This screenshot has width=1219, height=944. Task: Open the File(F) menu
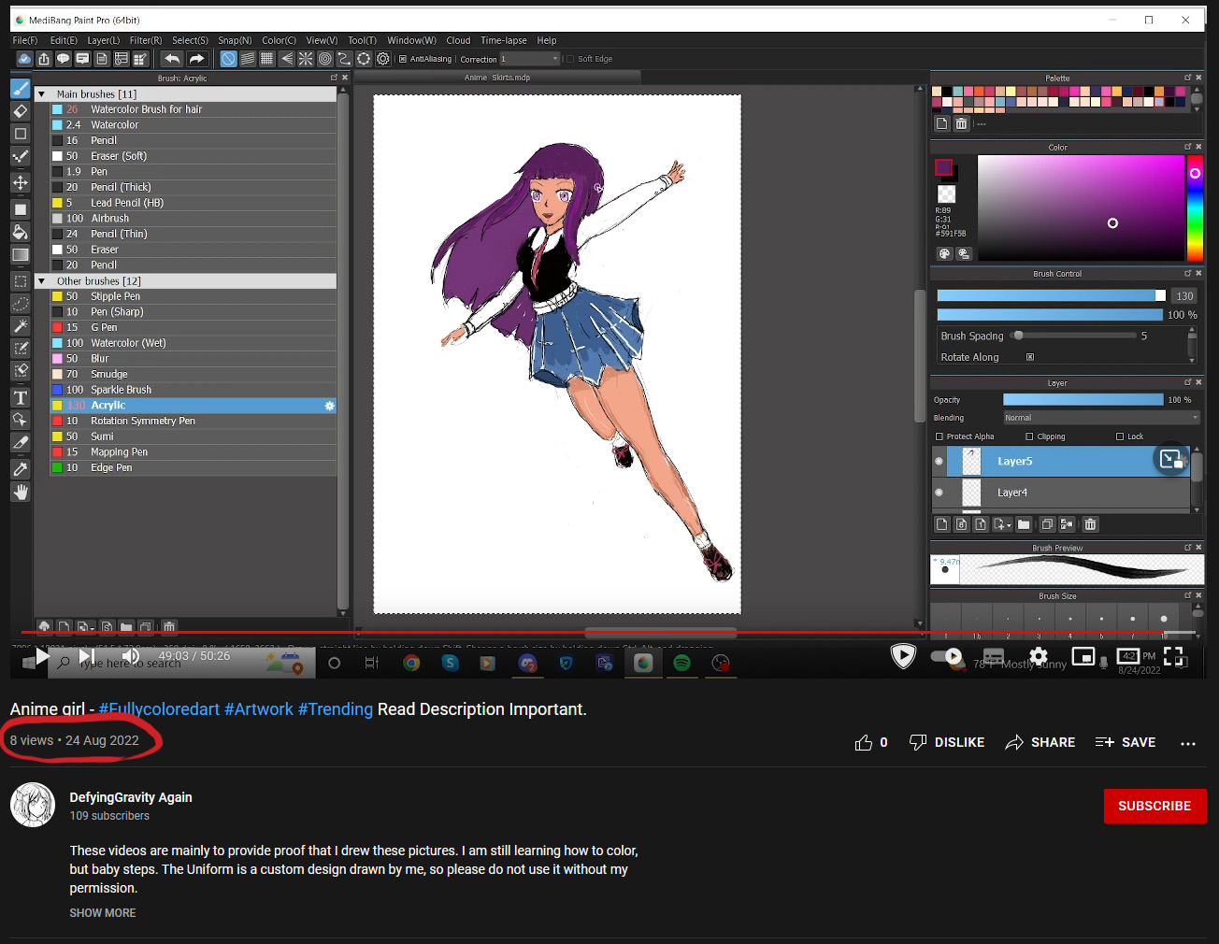coord(25,40)
